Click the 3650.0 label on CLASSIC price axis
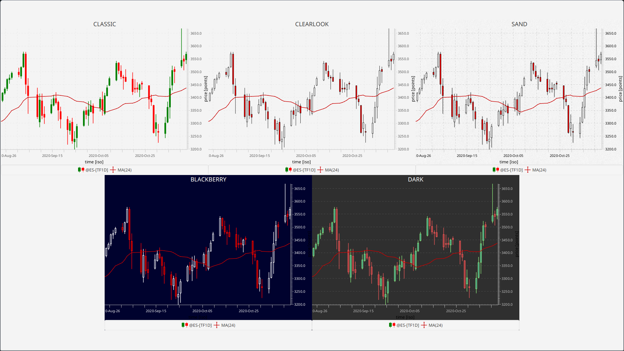The height and width of the screenshot is (351, 624). click(x=196, y=33)
